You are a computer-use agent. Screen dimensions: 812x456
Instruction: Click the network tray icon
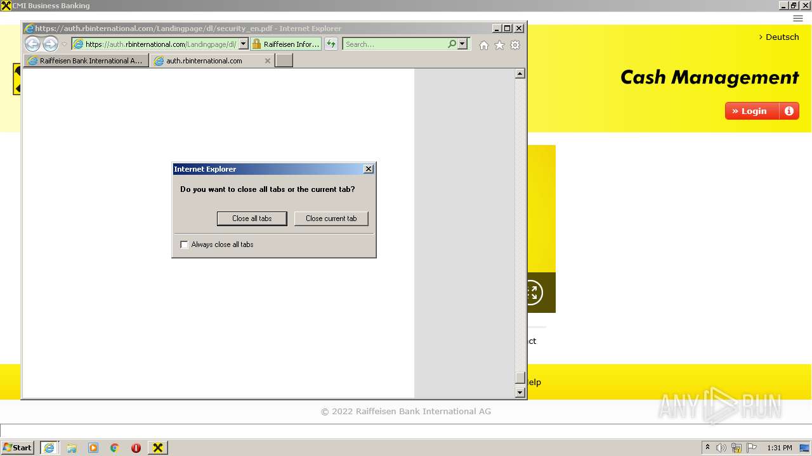click(737, 448)
